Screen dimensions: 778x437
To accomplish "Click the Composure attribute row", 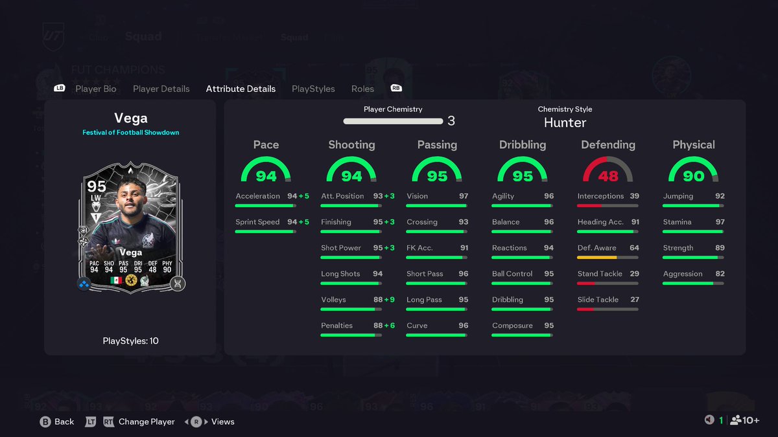I will click(523, 328).
